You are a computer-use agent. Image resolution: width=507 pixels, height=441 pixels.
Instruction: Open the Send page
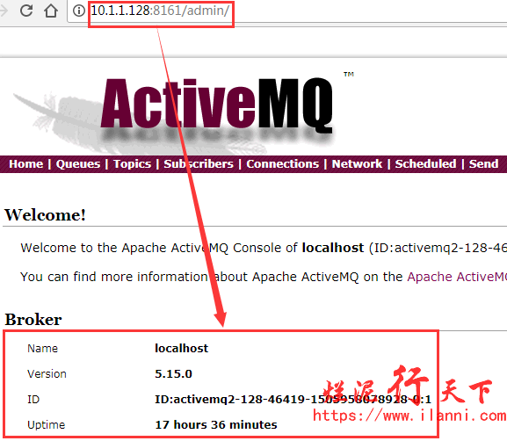click(x=484, y=164)
